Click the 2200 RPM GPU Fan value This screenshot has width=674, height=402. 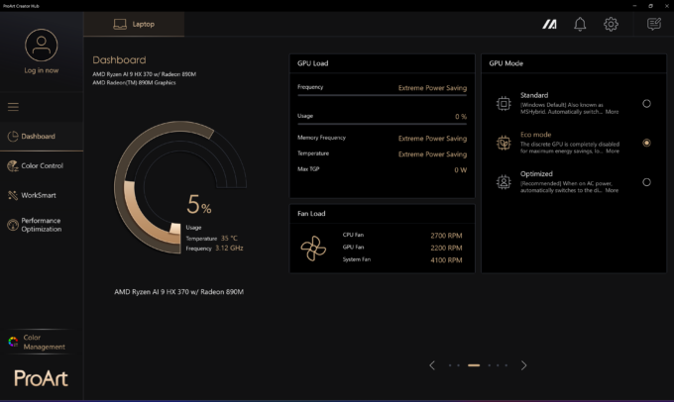(446, 248)
